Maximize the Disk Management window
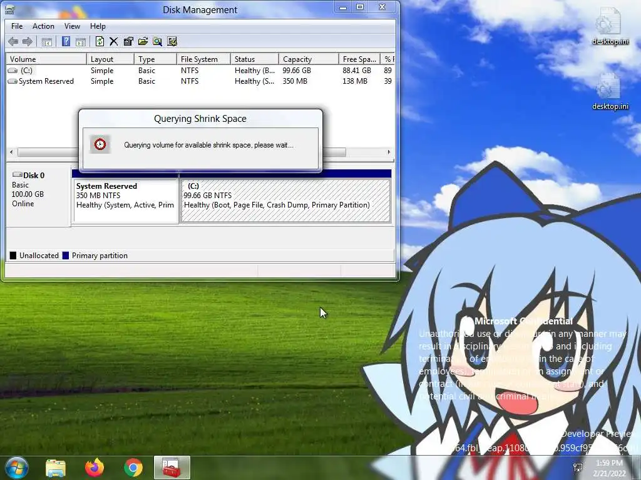The height and width of the screenshot is (480, 641). tap(360, 7)
